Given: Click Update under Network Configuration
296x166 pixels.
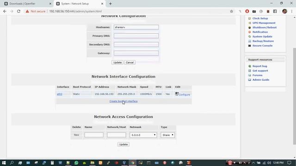Looking at the screenshot, I should (x=117, y=63).
